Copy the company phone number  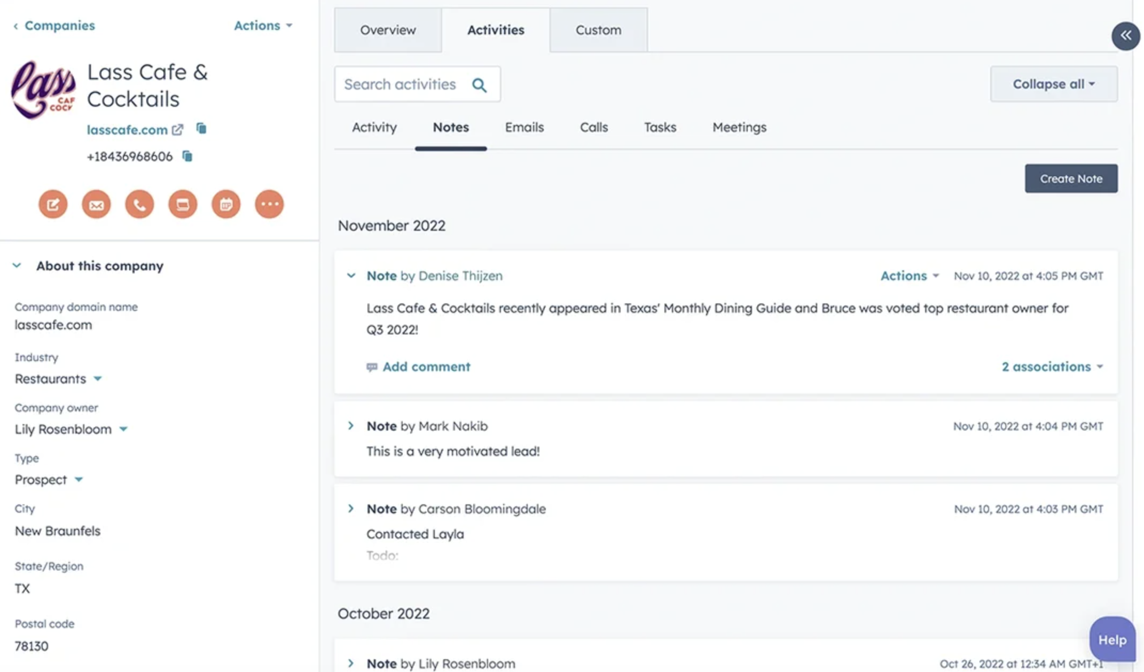[x=187, y=156]
